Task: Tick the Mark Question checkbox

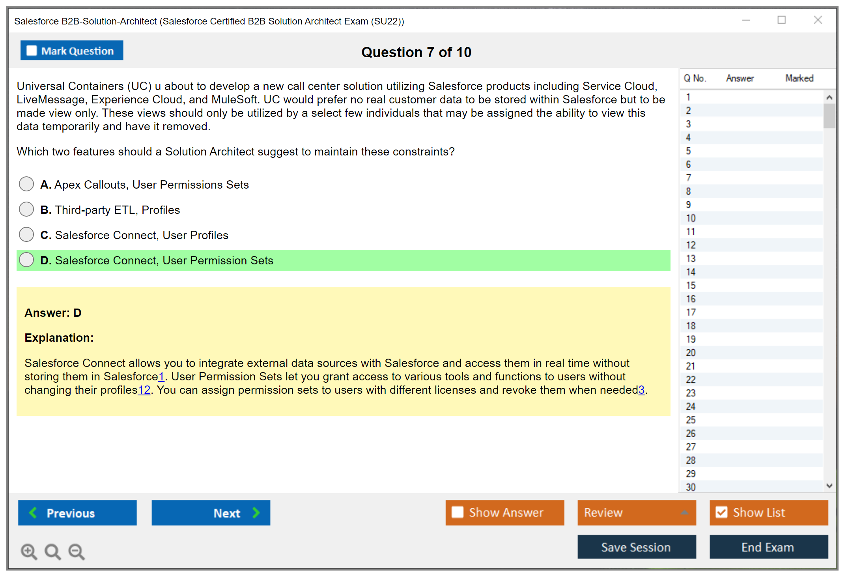Action: point(32,51)
